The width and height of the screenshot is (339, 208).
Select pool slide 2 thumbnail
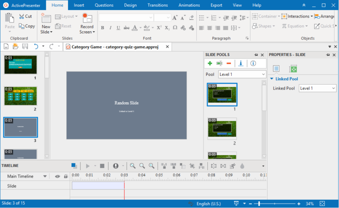(x=222, y=129)
